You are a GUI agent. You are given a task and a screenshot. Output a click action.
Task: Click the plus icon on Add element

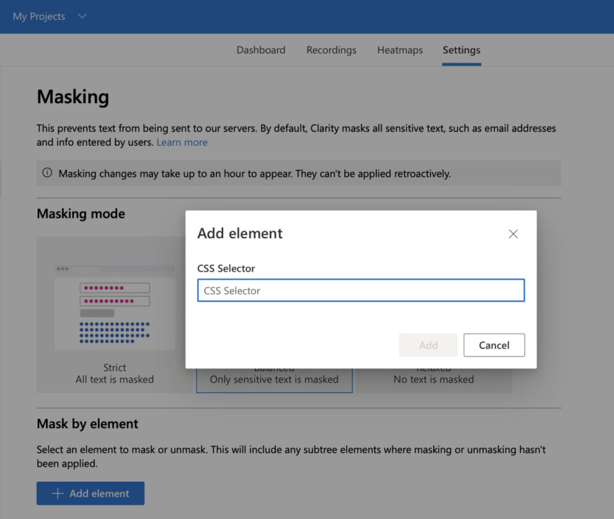tap(58, 493)
